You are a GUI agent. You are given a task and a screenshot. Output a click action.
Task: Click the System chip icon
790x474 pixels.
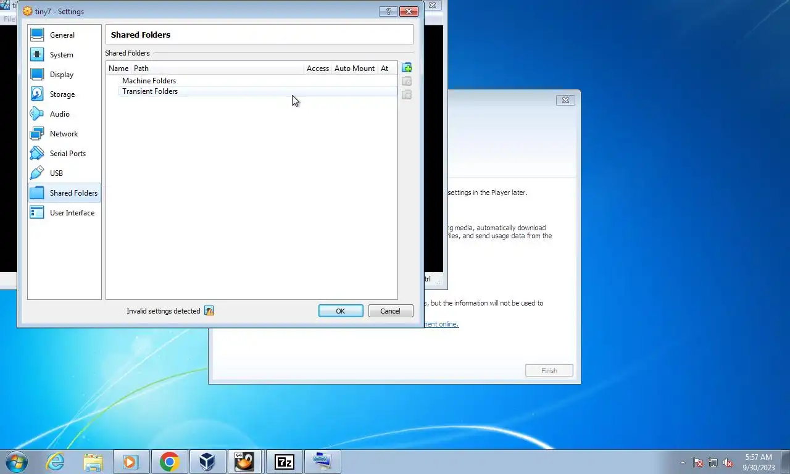click(37, 55)
